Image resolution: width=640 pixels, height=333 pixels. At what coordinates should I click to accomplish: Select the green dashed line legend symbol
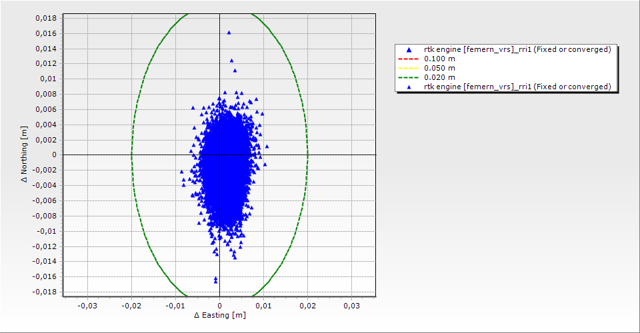point(409,77)
